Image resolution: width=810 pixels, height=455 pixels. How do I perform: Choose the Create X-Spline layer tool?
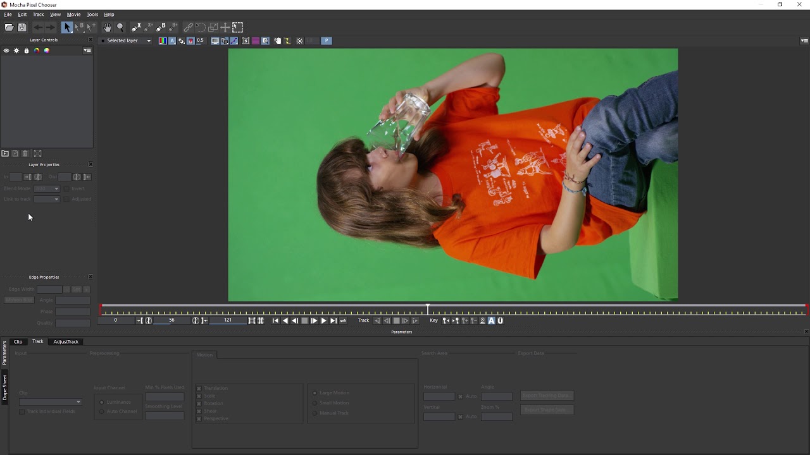click(x=136, y=27)
